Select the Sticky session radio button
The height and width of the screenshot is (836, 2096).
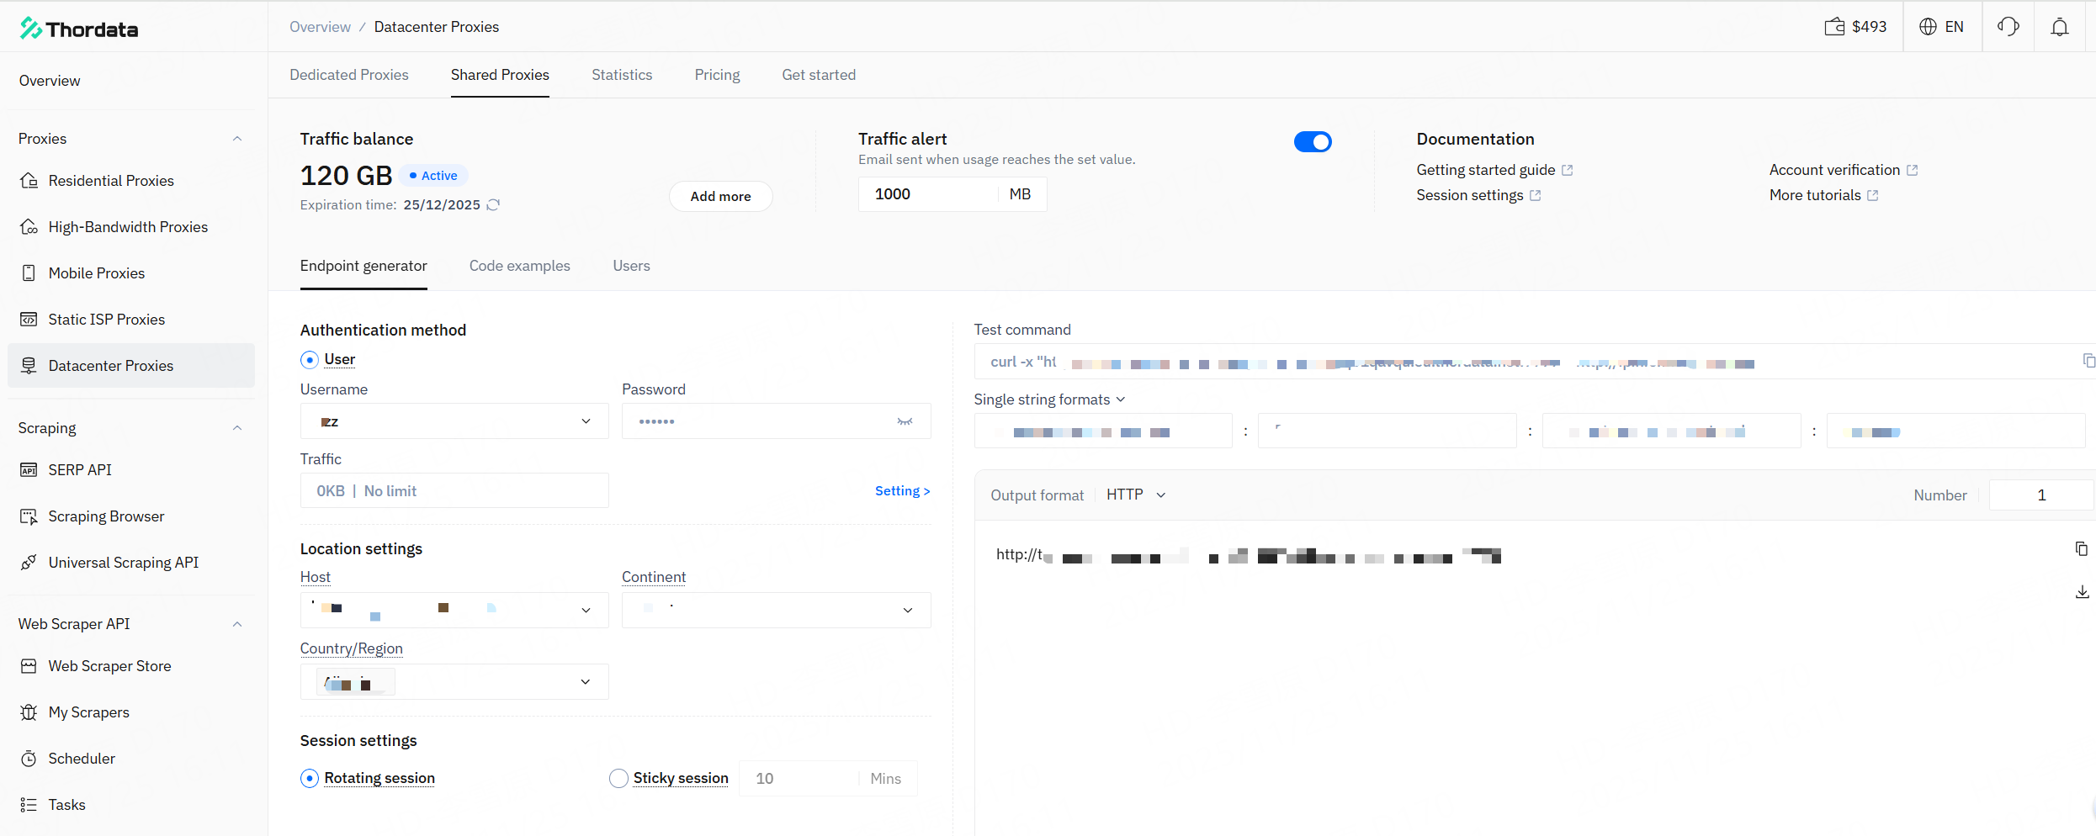click(x=618, y=779)
